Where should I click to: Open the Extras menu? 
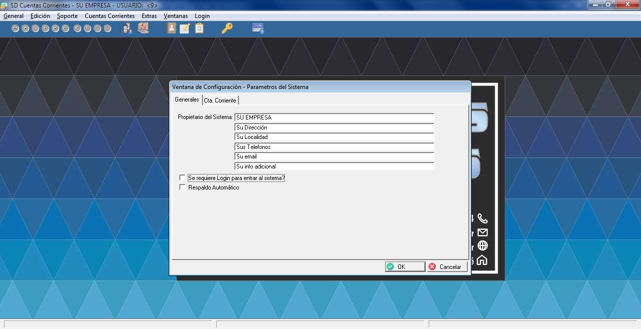[149, 16]
